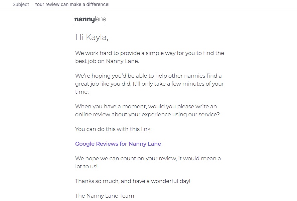Image resolution: width=297 pixels, height=201 pixels.
Task: Click the 'lot to us!' text
Action: point(87,166)
